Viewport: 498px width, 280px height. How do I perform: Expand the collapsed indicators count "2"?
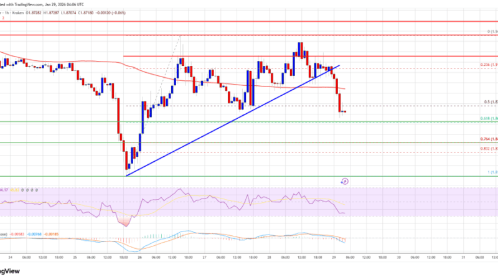2,19
